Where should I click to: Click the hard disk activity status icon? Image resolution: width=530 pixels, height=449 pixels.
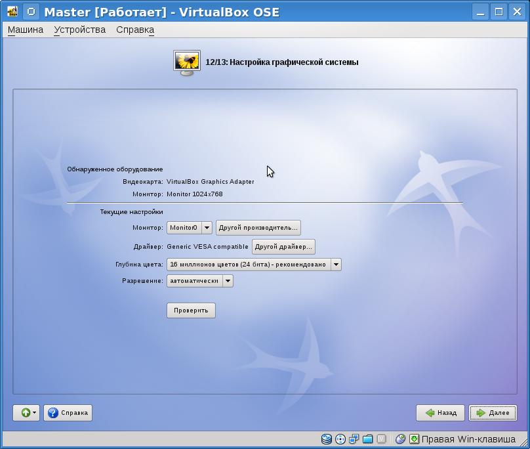[327, 439]
